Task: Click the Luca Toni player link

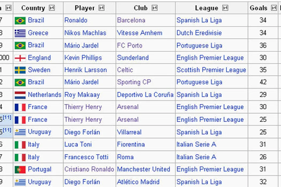Action: [x=78, y=145]
